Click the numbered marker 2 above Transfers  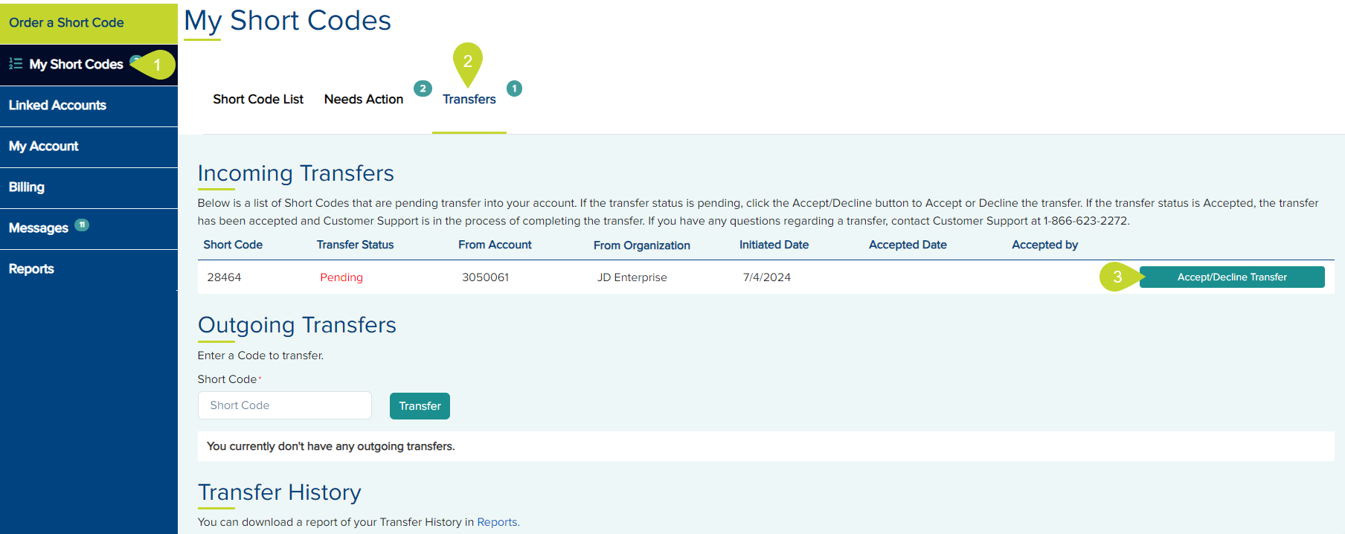click(x=468, y=62)
